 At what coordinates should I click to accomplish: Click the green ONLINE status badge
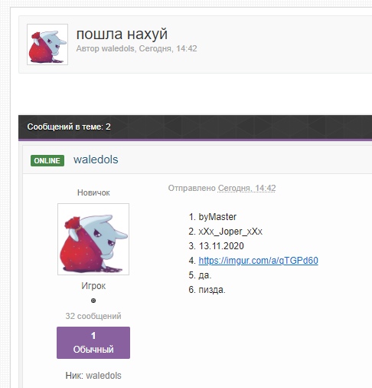click(47, 161)
